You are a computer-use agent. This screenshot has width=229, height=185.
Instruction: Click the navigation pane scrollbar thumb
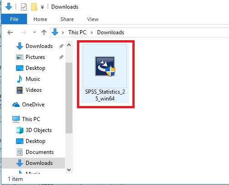coord(69,98)
